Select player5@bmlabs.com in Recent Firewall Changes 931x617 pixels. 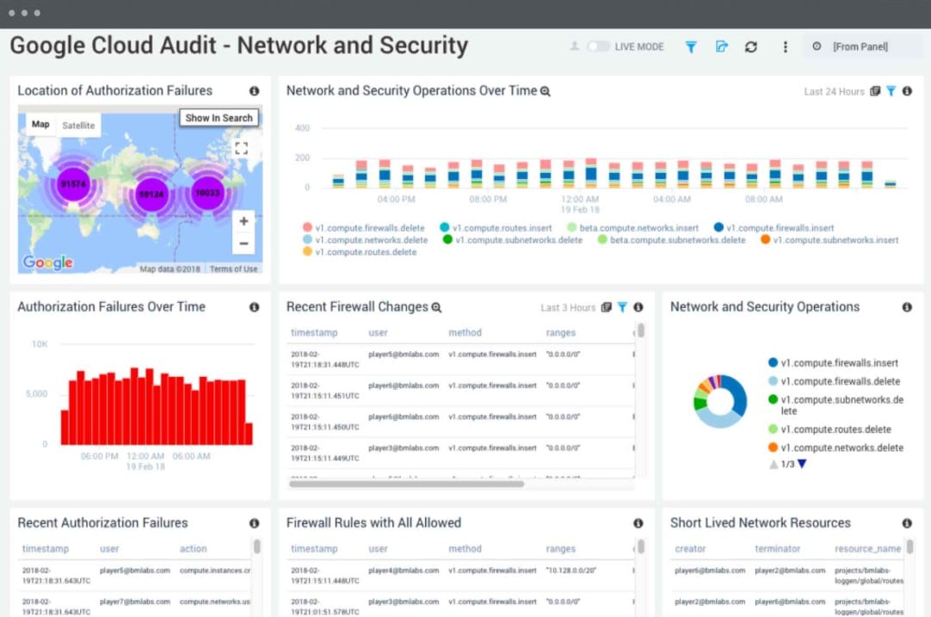(404, 355)
